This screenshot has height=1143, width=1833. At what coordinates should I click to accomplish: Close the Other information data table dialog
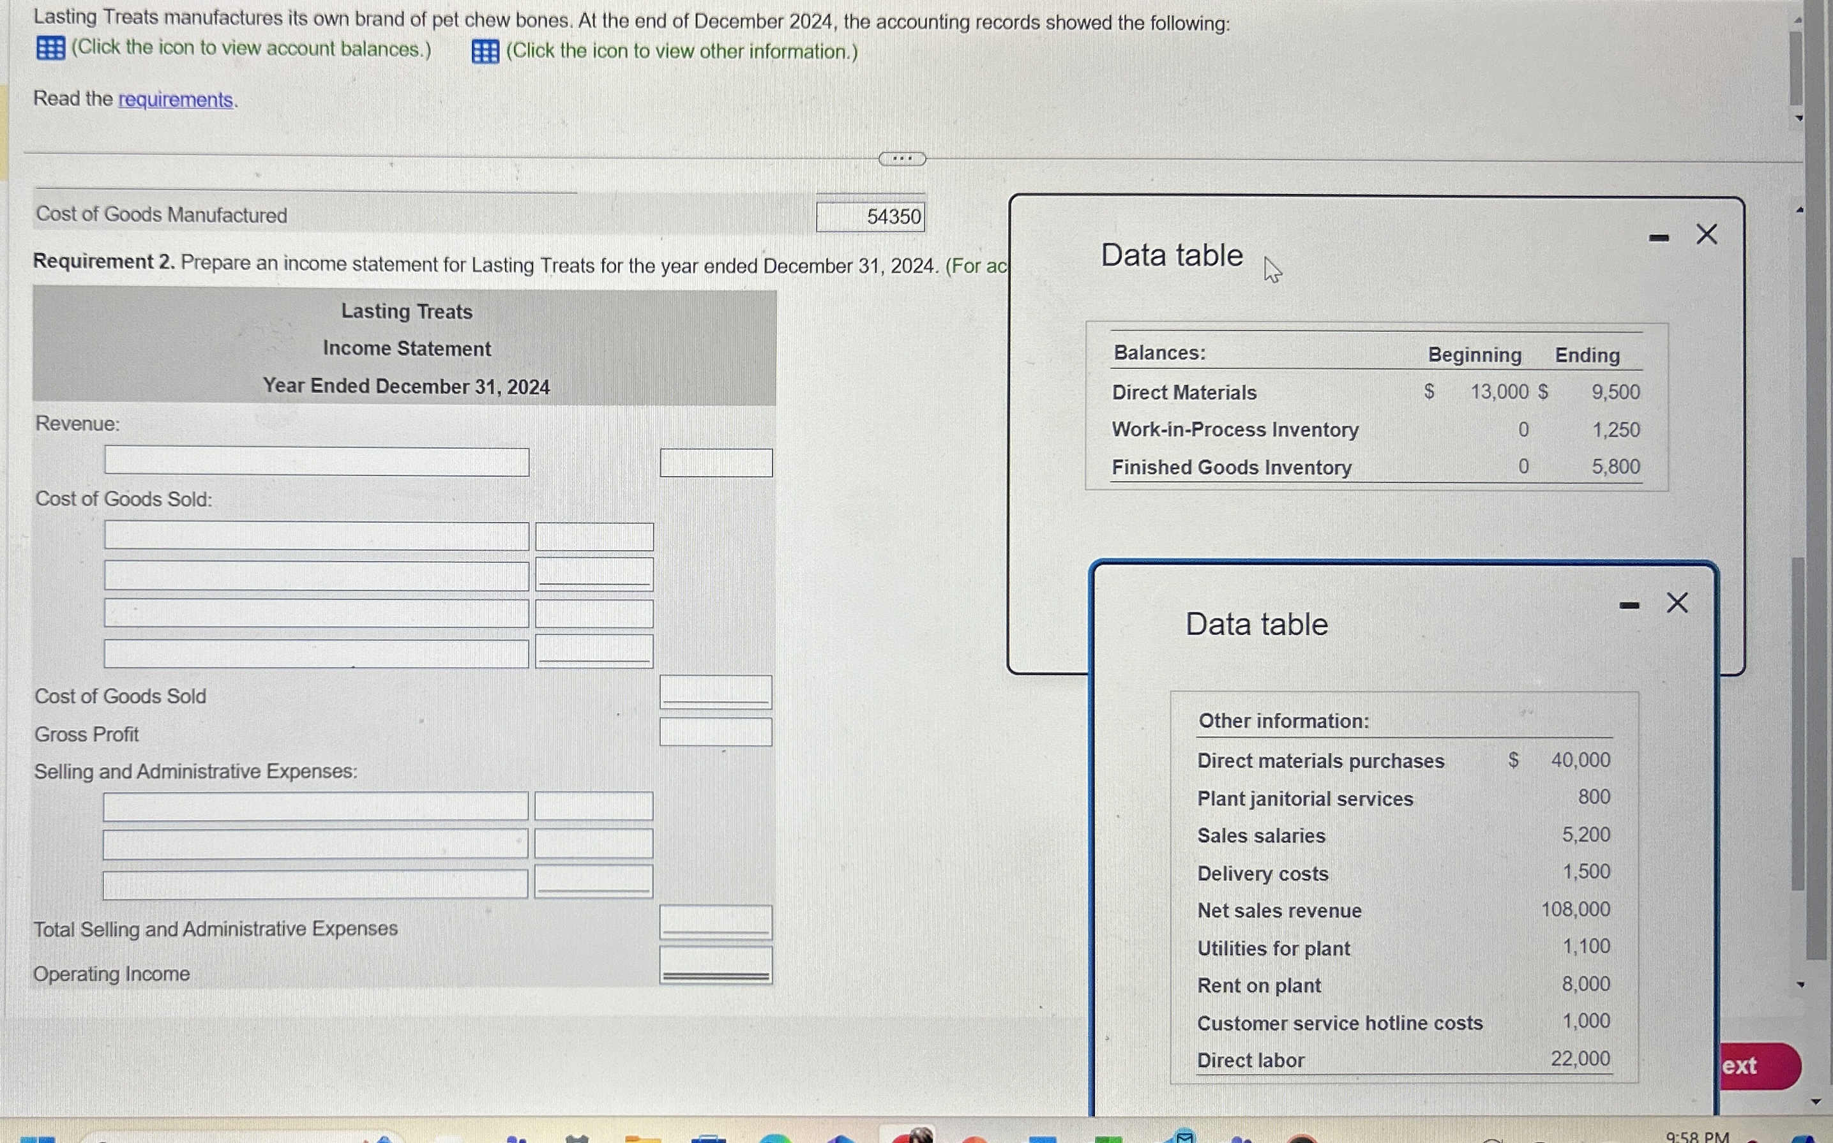pos(1677,603)
